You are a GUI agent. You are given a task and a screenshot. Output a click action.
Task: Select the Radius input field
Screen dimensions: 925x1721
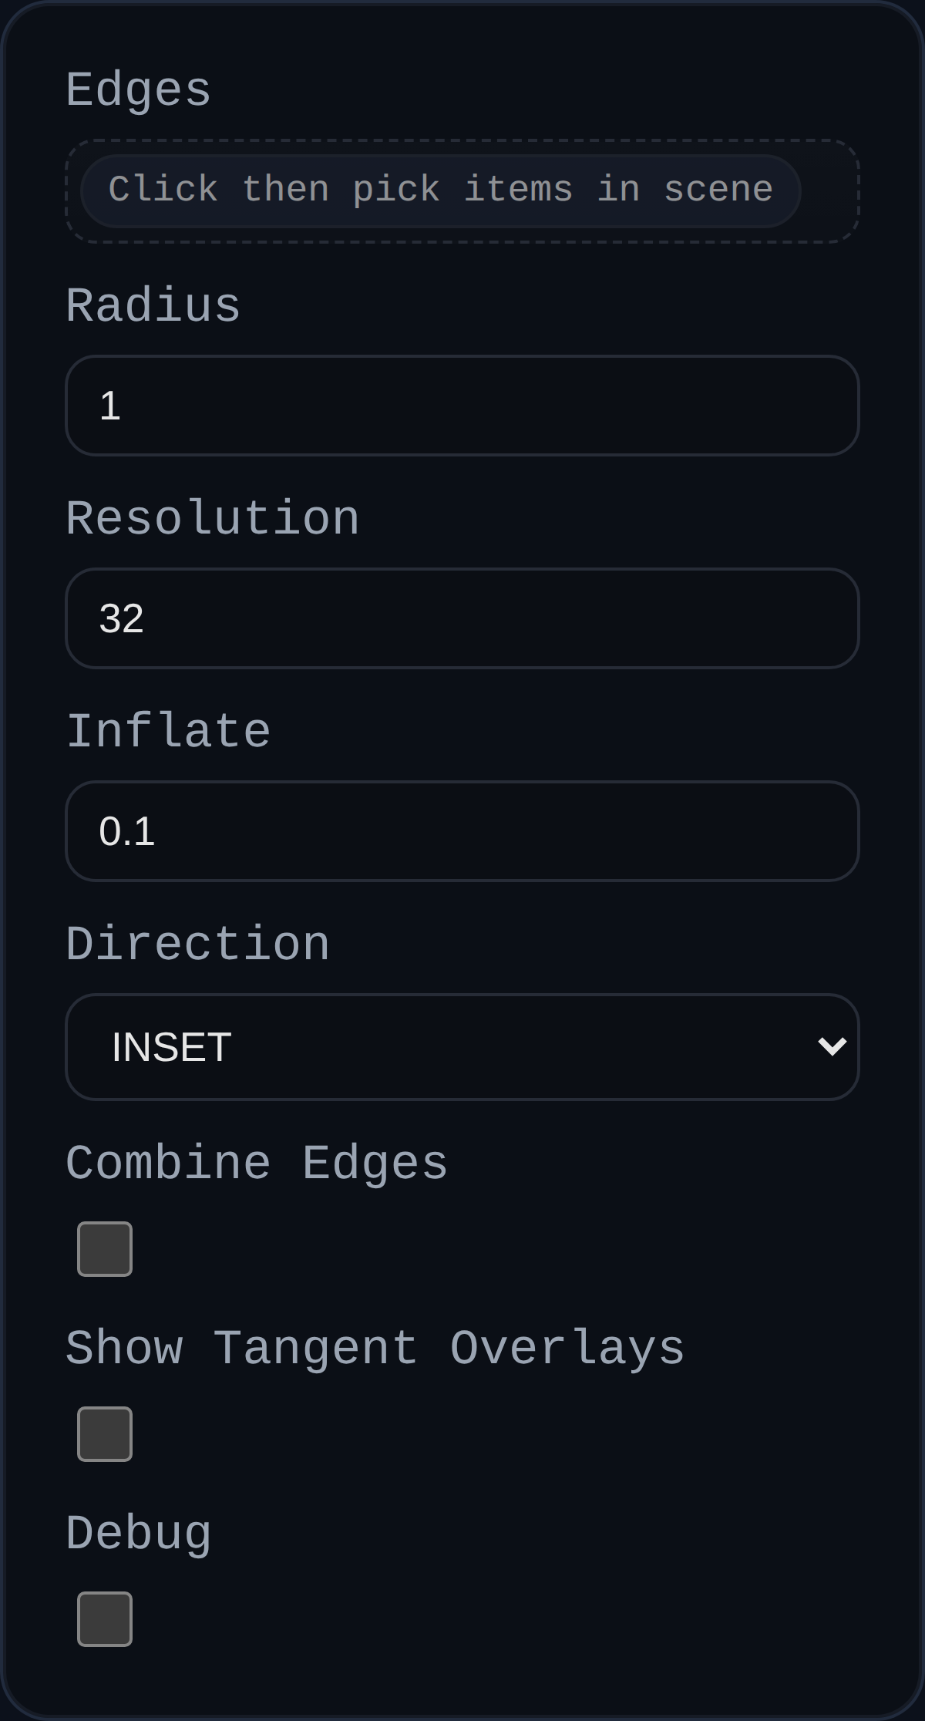(462, 405)
